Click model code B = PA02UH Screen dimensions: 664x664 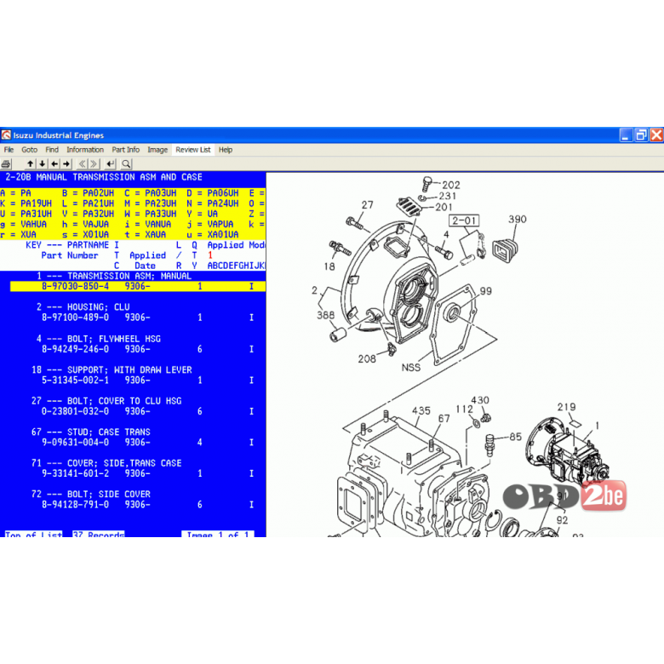88,193
